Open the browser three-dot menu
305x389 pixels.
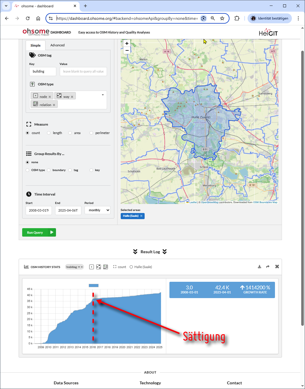tap(298, 18)
